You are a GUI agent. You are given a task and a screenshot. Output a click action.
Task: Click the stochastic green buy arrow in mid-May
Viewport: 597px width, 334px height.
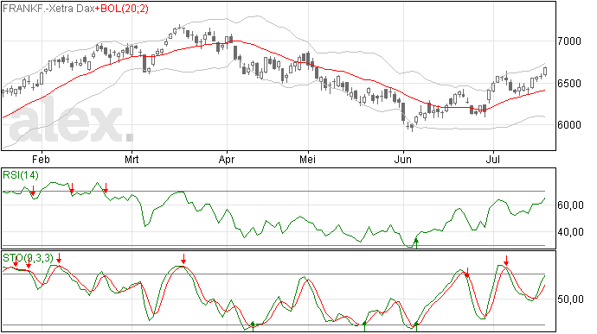[364, 326]
